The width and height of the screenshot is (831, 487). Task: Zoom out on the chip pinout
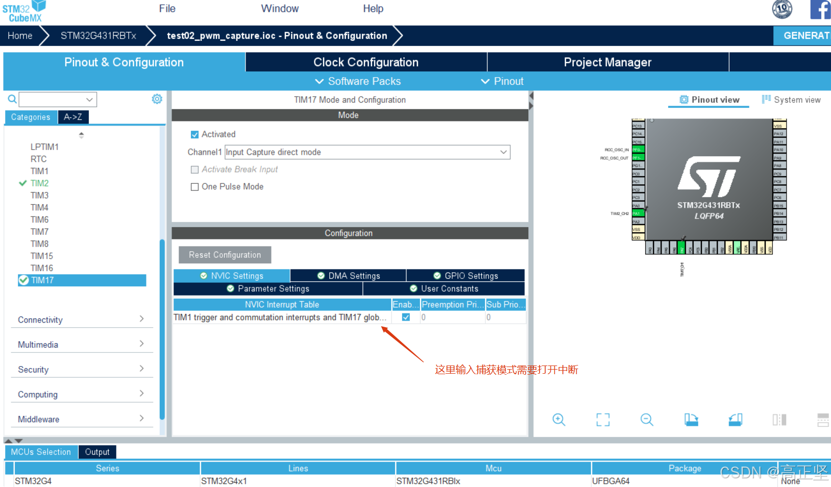point(647,420)
